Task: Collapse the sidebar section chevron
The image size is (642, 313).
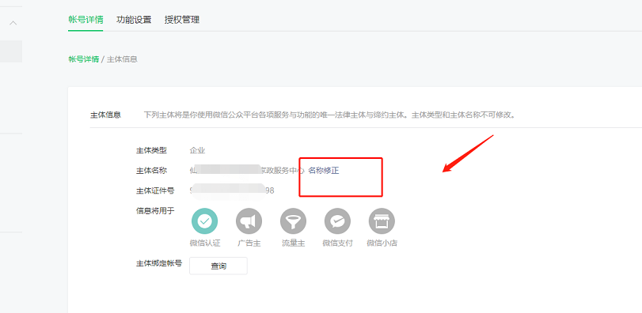Action: (x=13, y=23)
